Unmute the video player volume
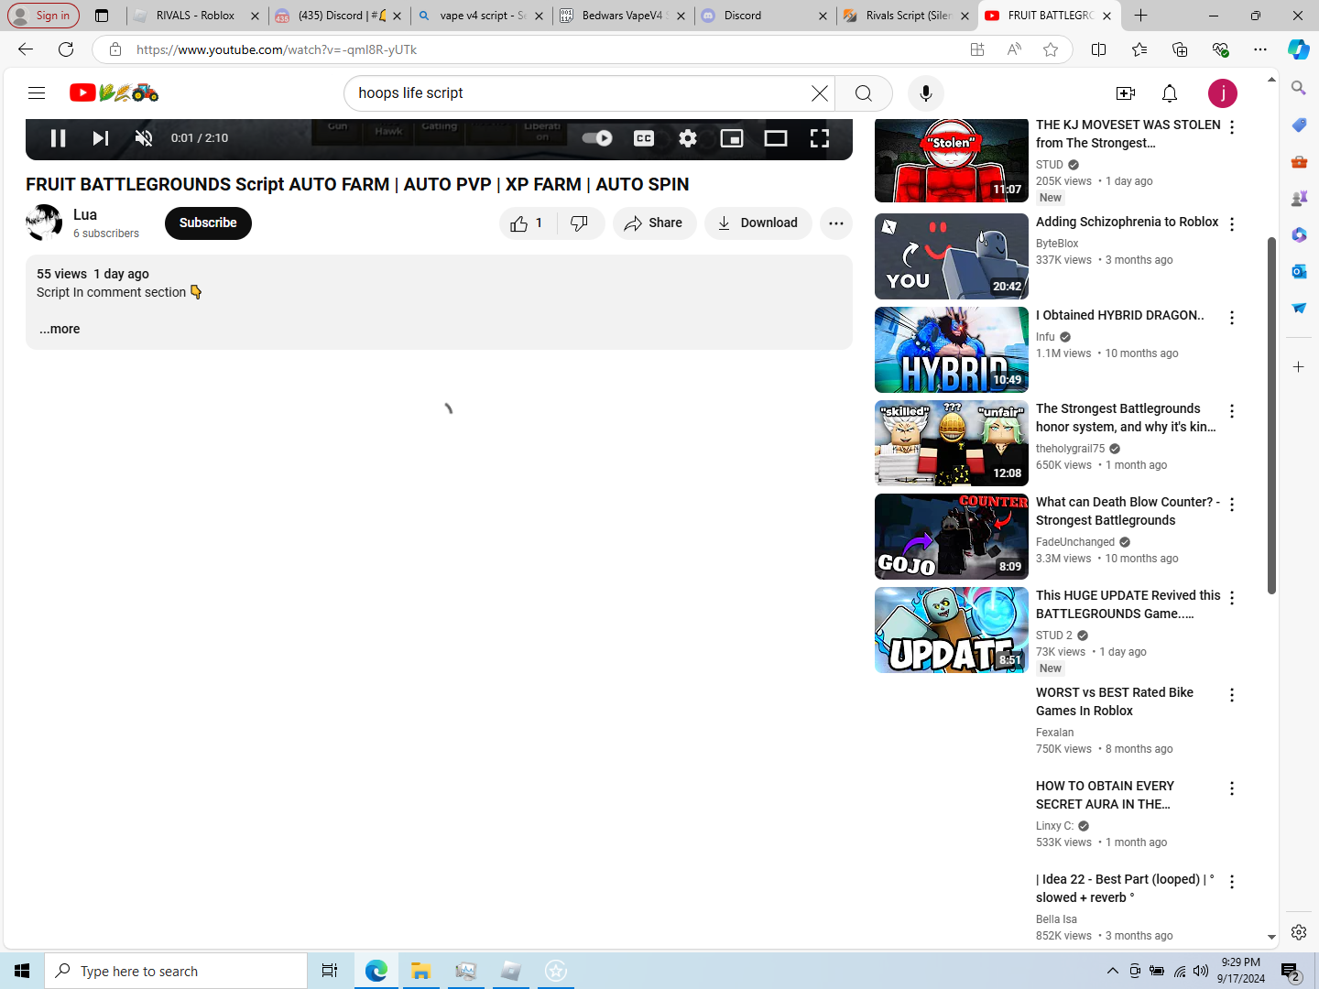The width and height of the screenshot is (1319, 989). point(144,138)
